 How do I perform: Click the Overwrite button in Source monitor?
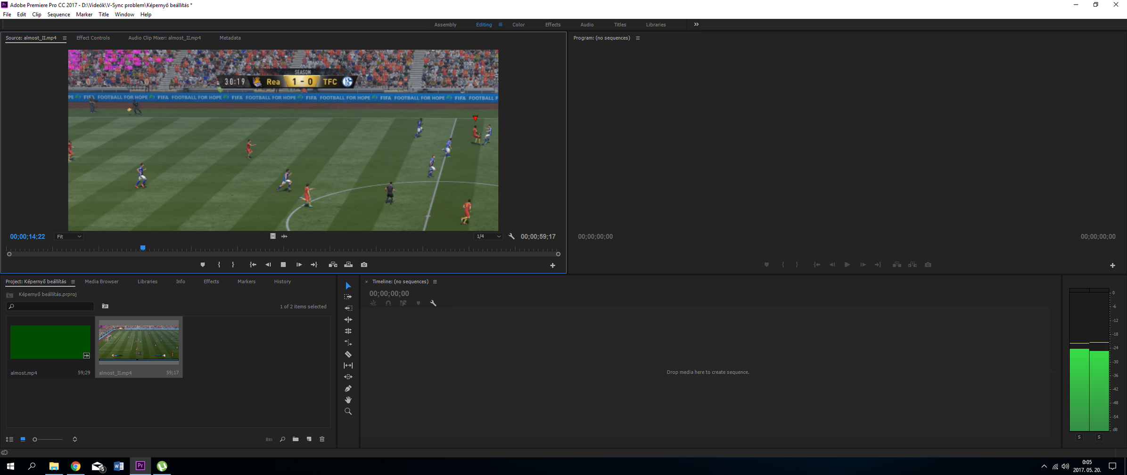tap(348, 265)
